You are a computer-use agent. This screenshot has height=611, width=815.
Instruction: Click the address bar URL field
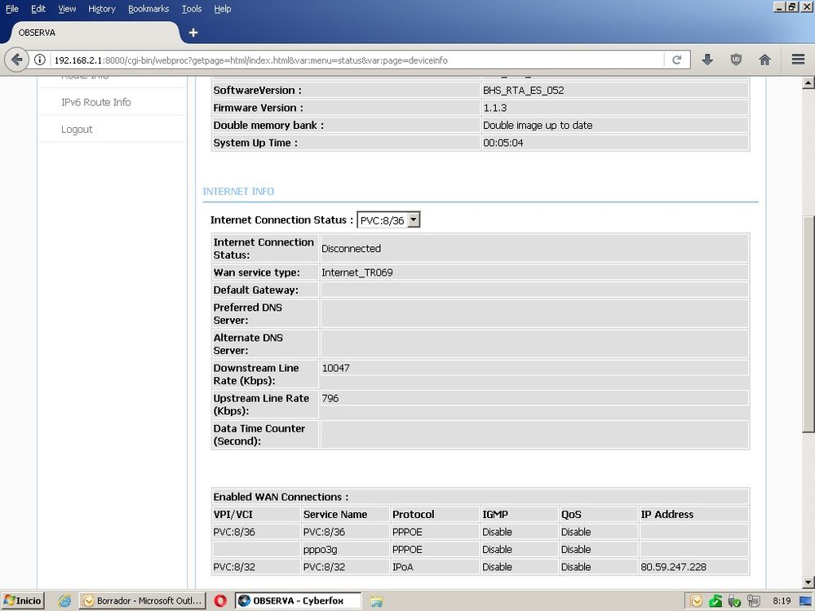tap(351, 60)
